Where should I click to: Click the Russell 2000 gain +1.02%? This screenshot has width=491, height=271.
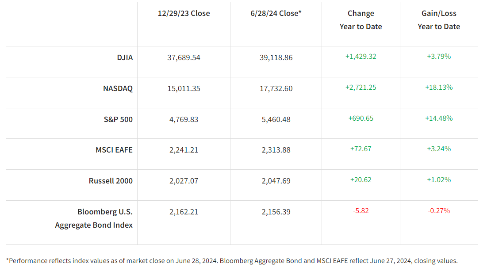pyautogui.click(x=439, y=179)
